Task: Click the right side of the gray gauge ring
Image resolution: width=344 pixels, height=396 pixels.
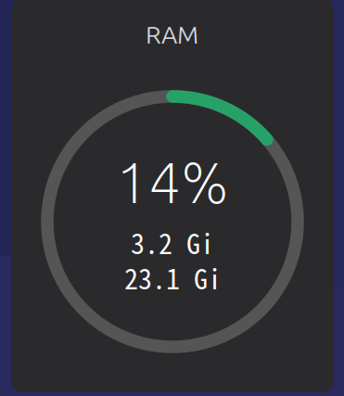Action: click(x=298, y=222)
